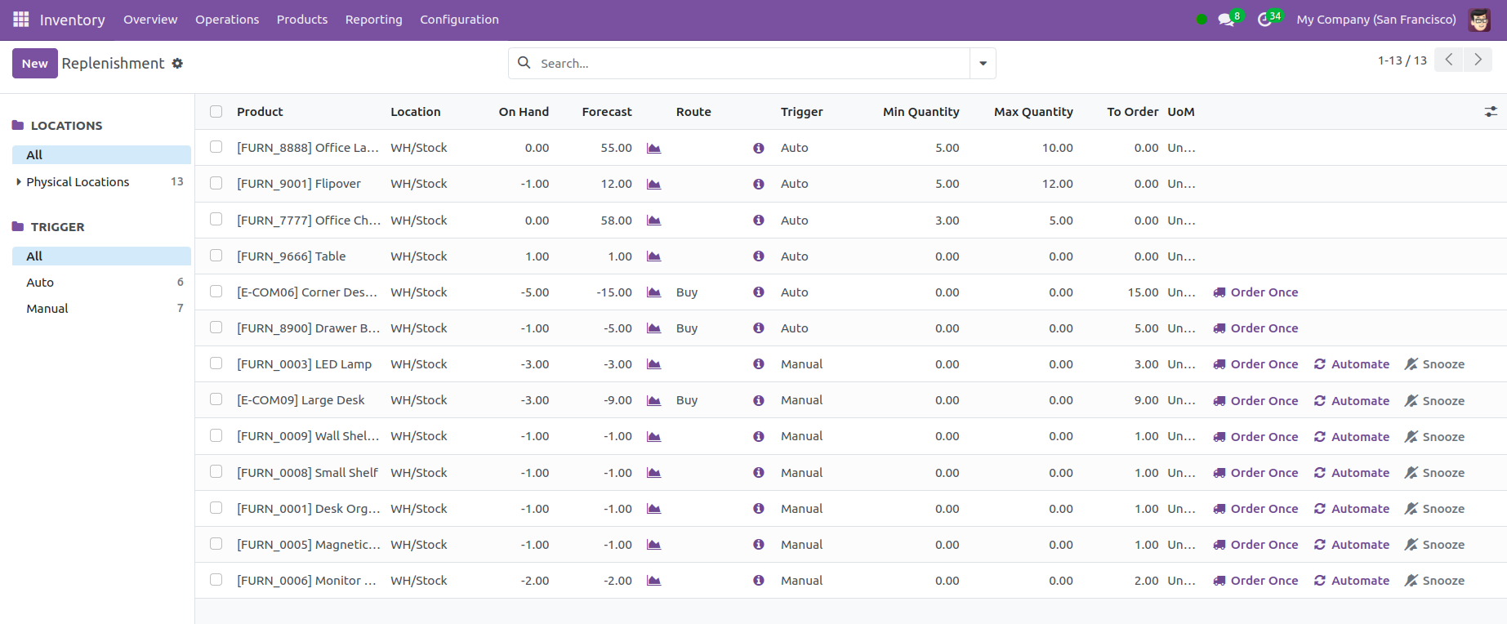Tick the select-all checkbox in header

(x=216, y=112)
